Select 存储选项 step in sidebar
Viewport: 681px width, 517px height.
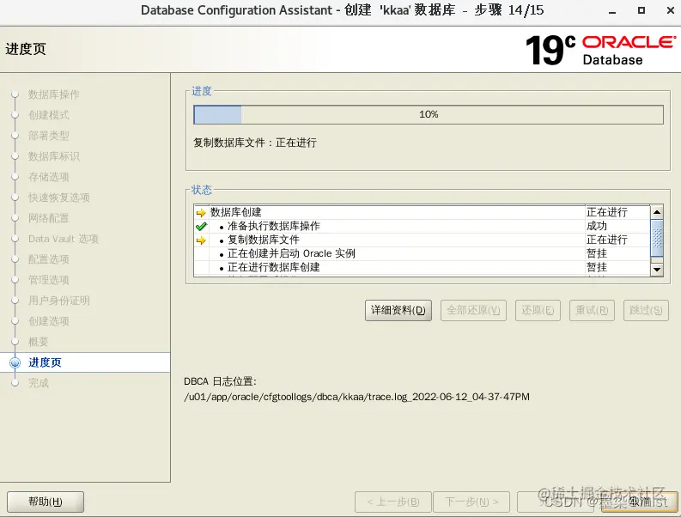[x=49, y=177]
